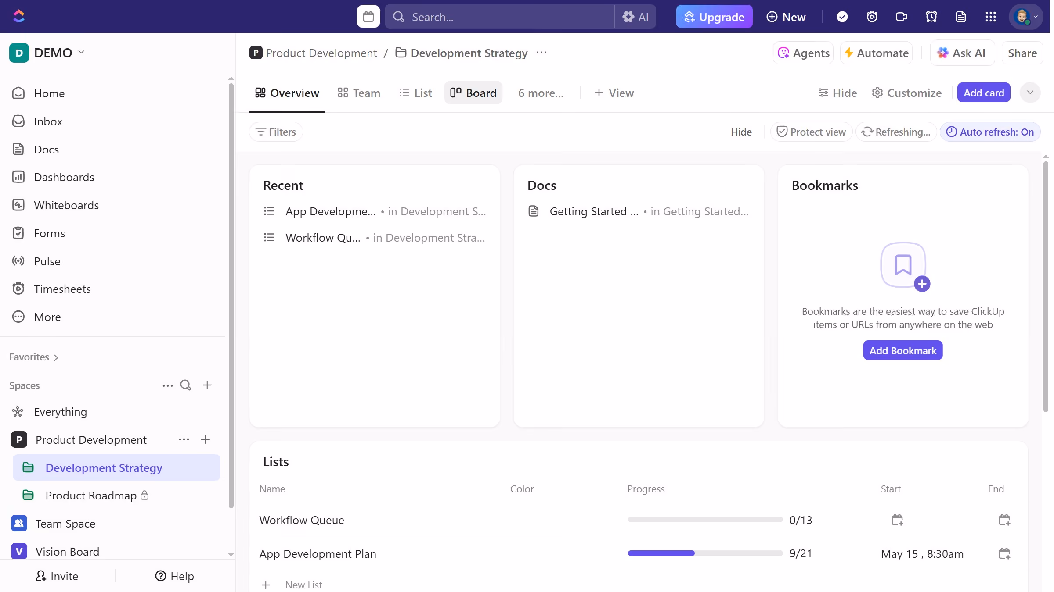Open Spaces options ellipsis
This screenshot has height=592, width=1054.
click(167, 385)
